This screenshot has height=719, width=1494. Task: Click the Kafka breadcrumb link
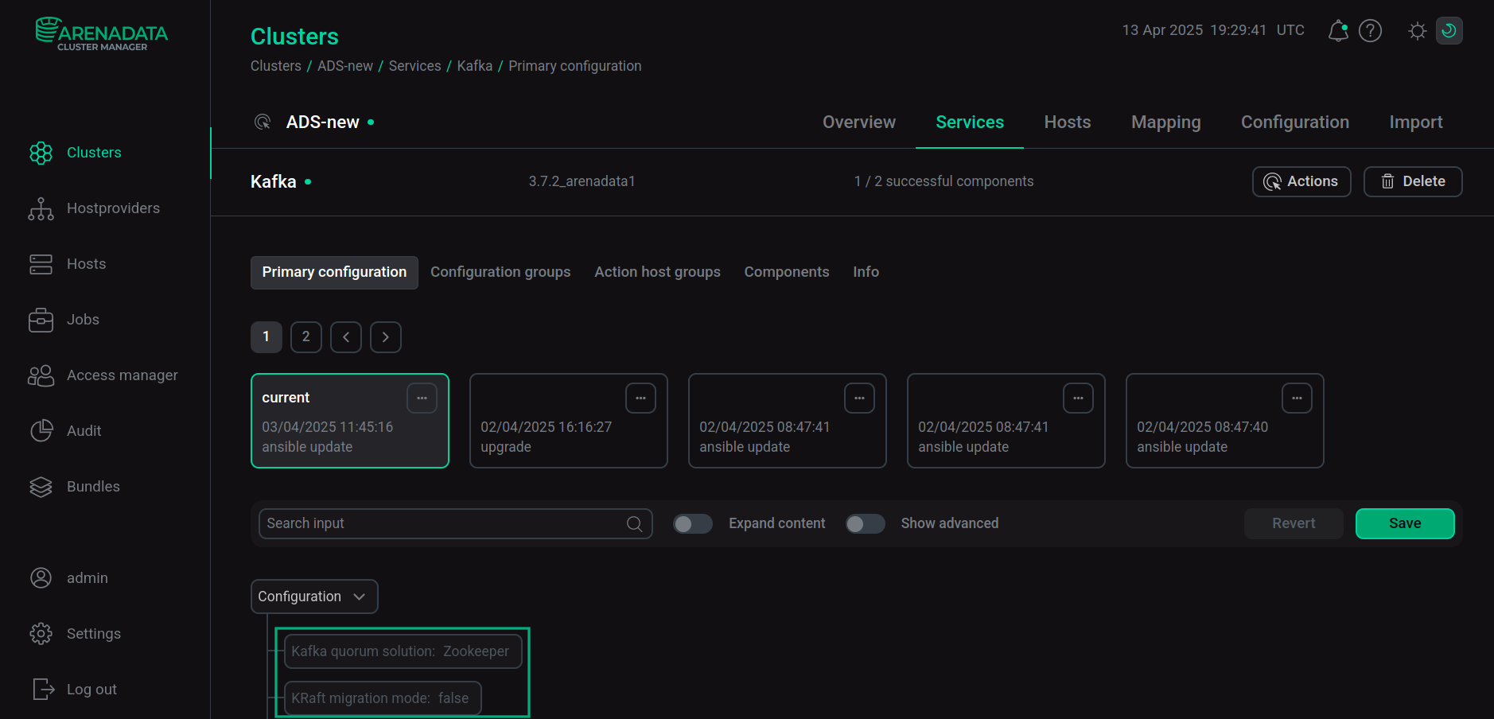tap(475, 66)
